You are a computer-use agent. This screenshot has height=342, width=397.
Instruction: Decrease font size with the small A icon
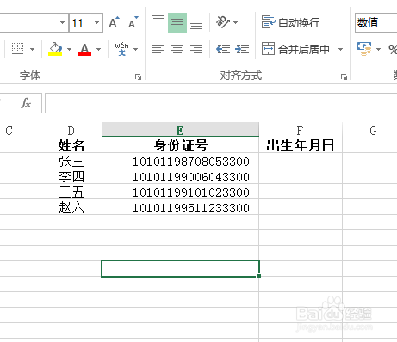[x=133, y=22]
